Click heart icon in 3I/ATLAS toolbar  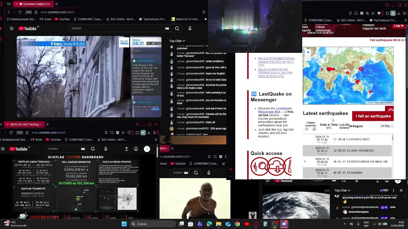tap(129, 133)
